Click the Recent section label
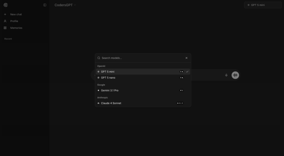The width and height of the screenshot is (284, 156). pyautogui.click(x=8, y=39)
